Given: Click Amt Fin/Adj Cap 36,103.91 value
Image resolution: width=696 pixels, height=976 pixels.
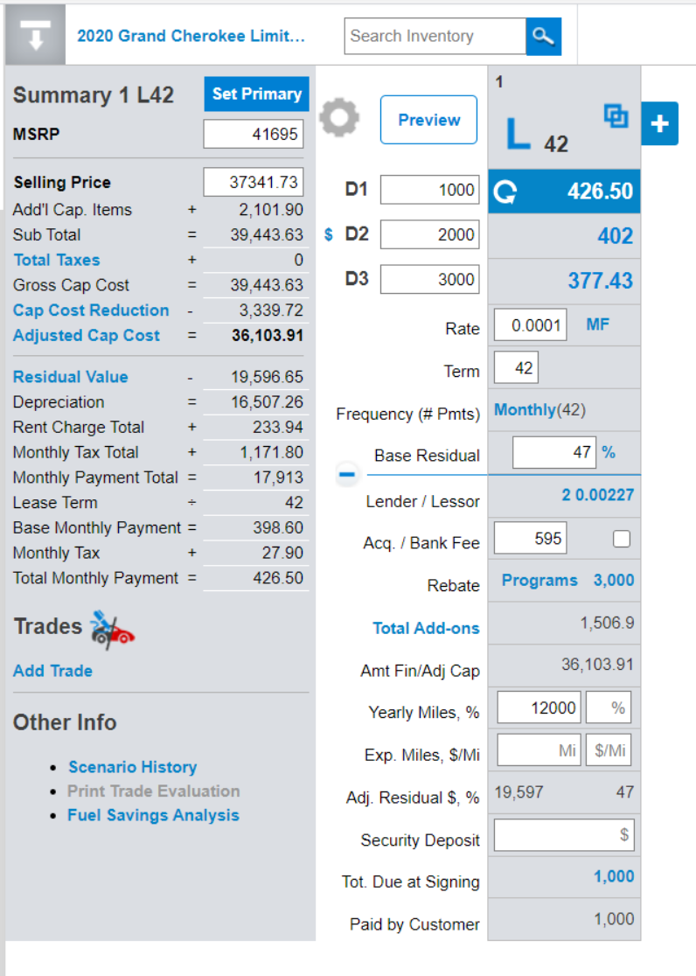Looking at the screenshot, I should coord(598,664).
